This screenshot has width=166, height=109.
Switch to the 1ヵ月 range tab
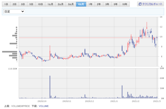point(50,4)
